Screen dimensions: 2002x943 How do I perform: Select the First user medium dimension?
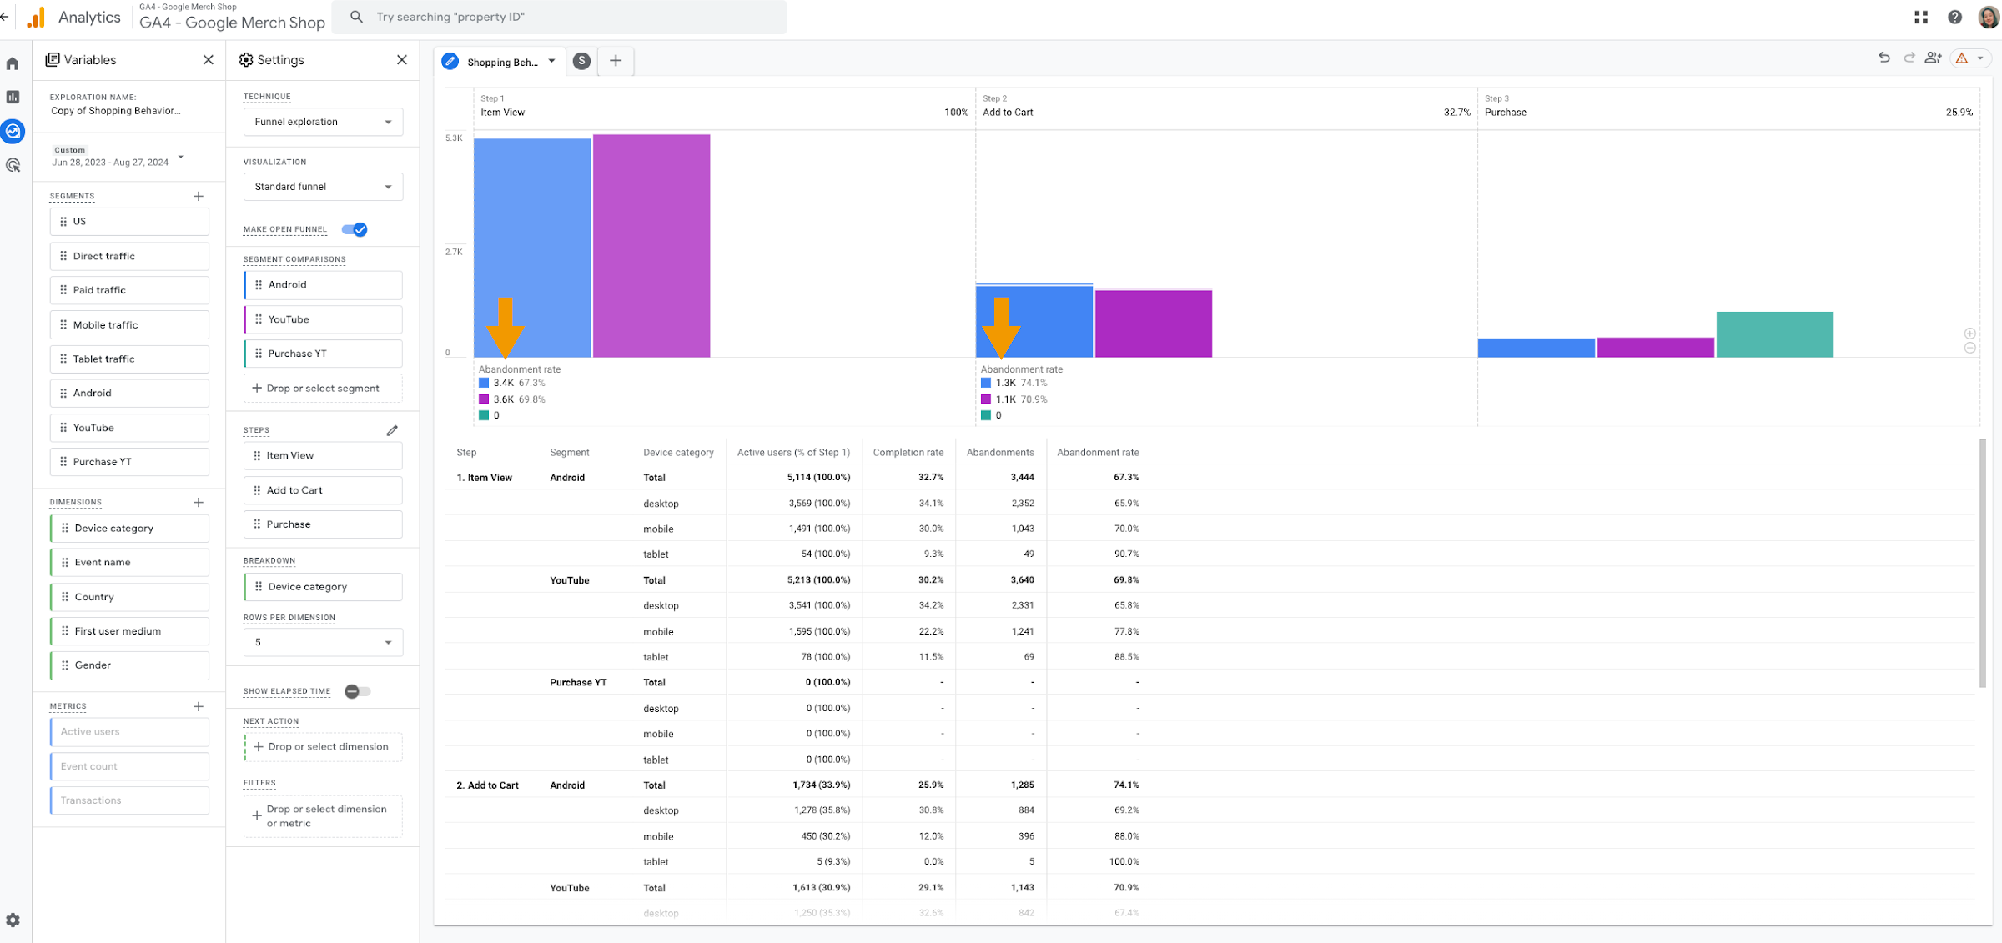pos(129,631)
